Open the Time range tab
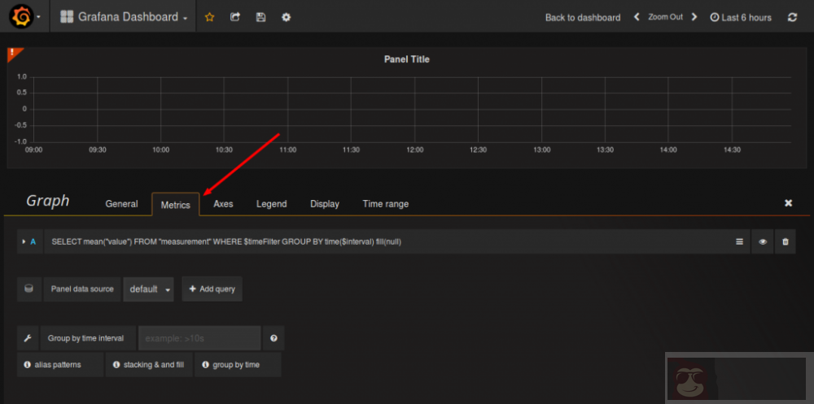Screen dimensions: 814x404 [x=385, y=204]
